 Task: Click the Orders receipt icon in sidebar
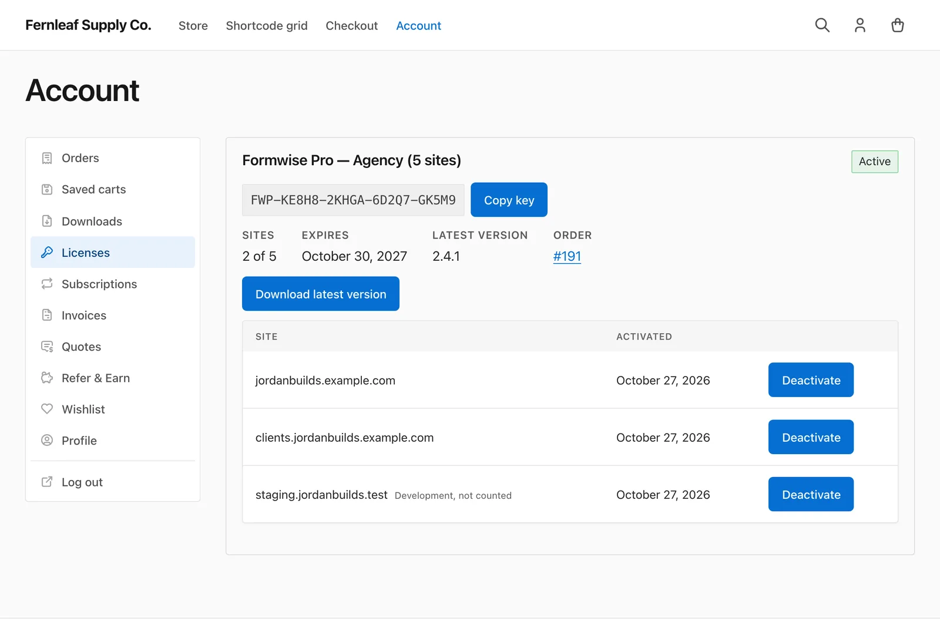click(x=47, y=158)
